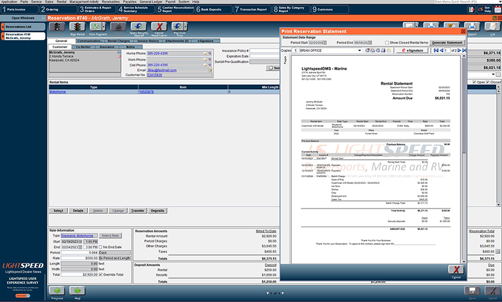502x302 pixels.
Task: Open Transaction Report shortcut 7
Action: coord(252,9)
